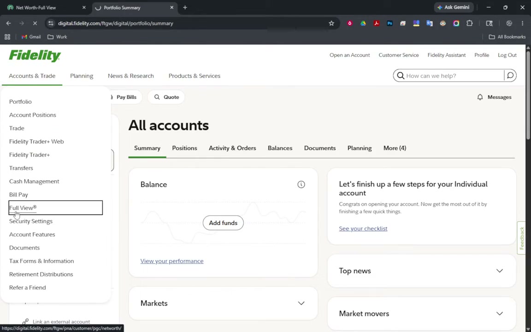Click the search tabs icon in toolbar
Viewport: 531px width, 332px height.
pos(490,24)
